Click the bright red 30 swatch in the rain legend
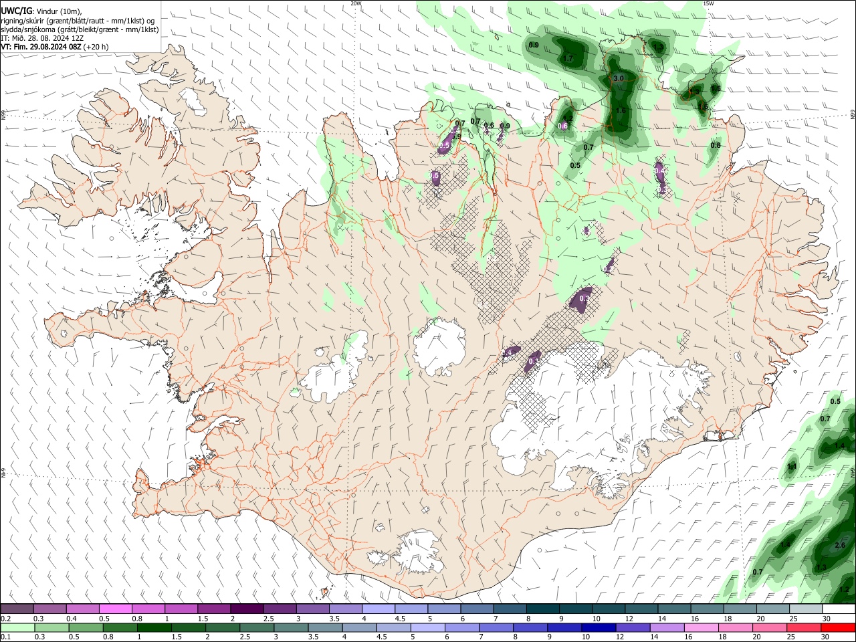856x642 pixels. pos(837,627)
